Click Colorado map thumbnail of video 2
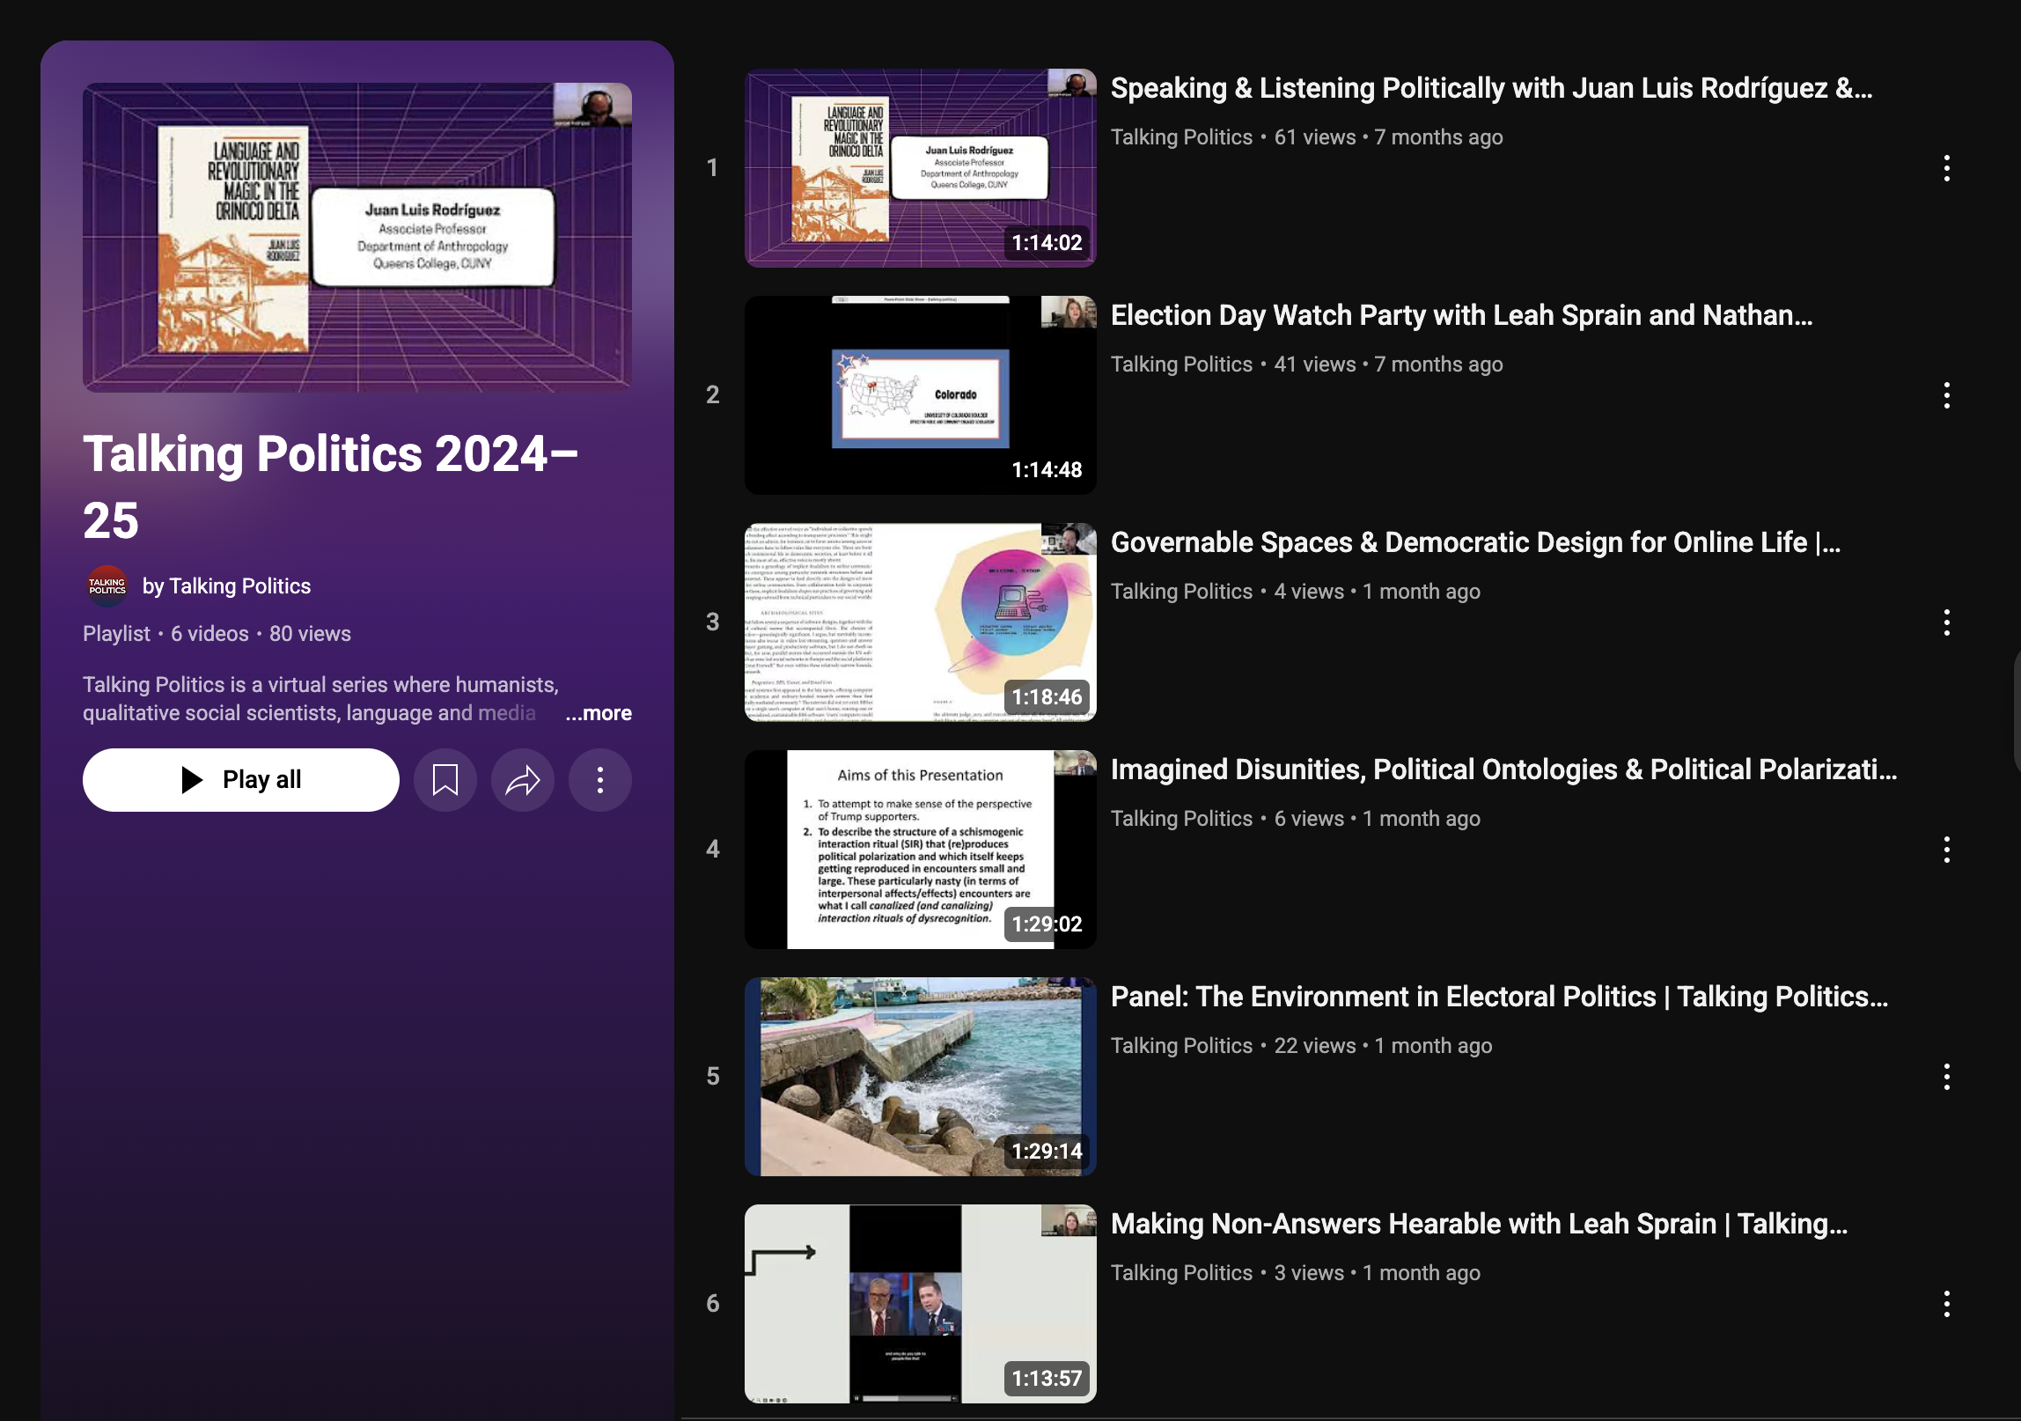 (921, 395)
